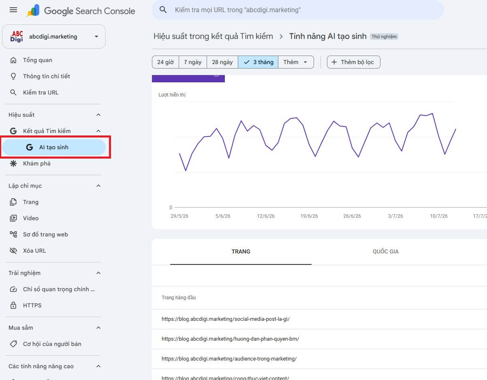The width and height of the screenshot is (487, 380).
Task: Click the Sơ đồ trang web sitemap icon
Action: 13,234
